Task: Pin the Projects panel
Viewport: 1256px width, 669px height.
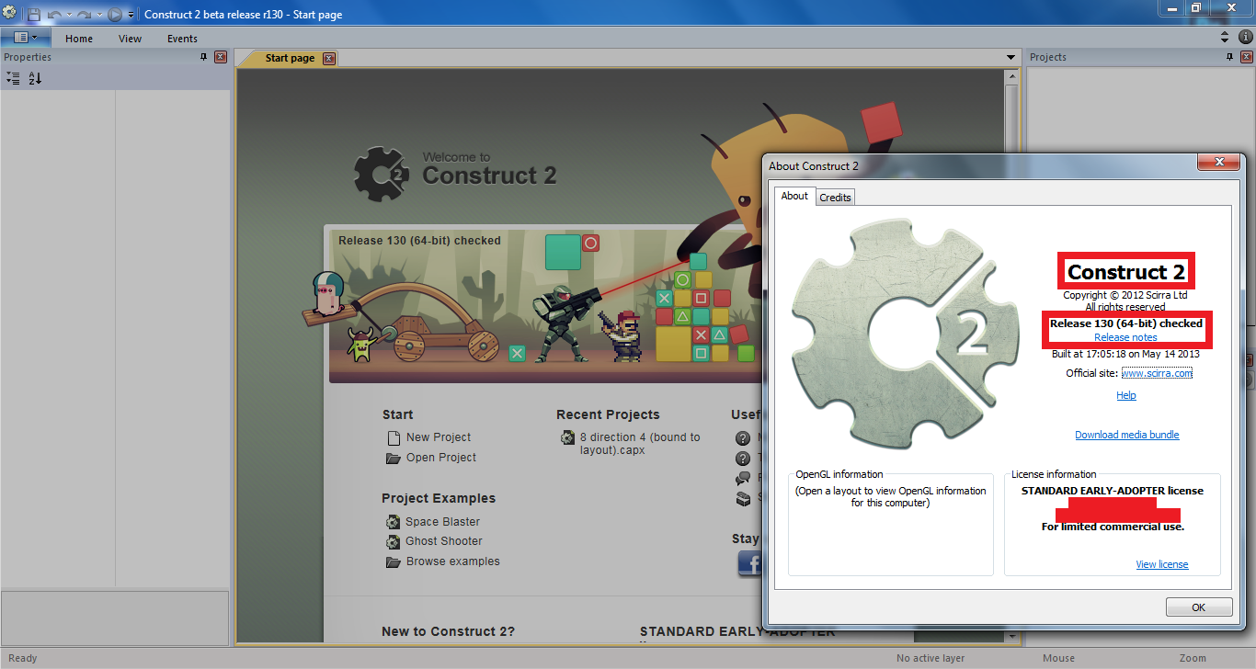Action: coord(1229,57)
